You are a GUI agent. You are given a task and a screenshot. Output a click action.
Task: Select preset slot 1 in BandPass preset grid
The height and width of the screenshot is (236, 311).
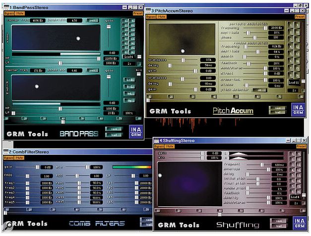(x=125, y=21)
